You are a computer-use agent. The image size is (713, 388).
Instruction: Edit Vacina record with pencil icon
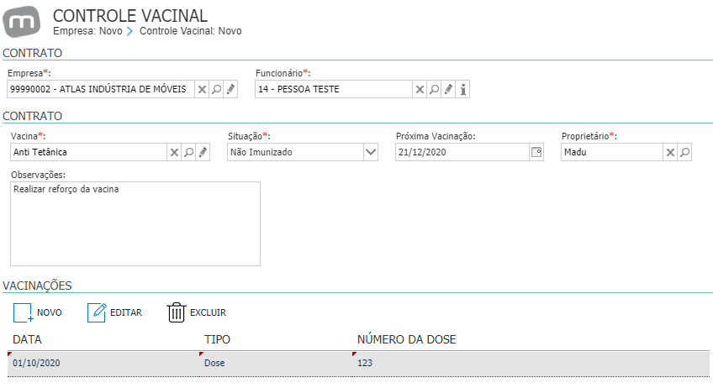tap(203, 153)
